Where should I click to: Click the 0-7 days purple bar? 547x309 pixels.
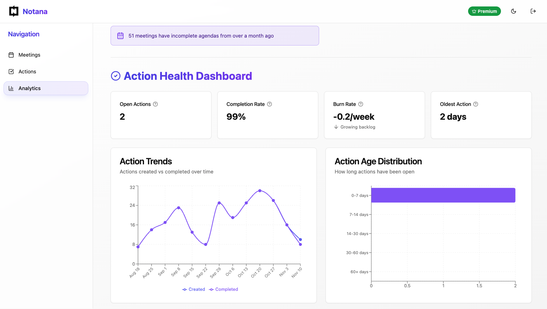443,195
